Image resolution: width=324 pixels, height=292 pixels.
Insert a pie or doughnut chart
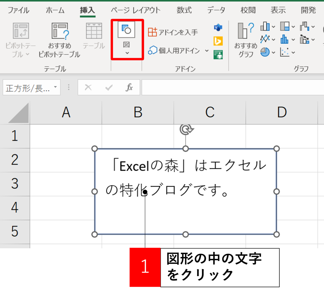[265, 52]
